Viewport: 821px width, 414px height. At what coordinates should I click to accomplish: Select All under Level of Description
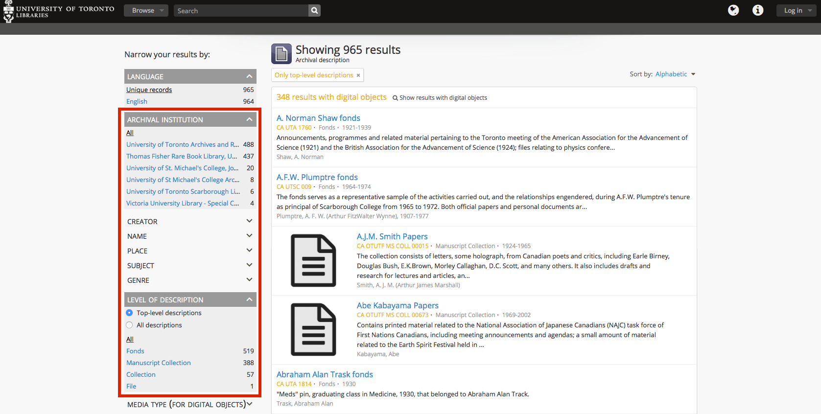(130, 339)
